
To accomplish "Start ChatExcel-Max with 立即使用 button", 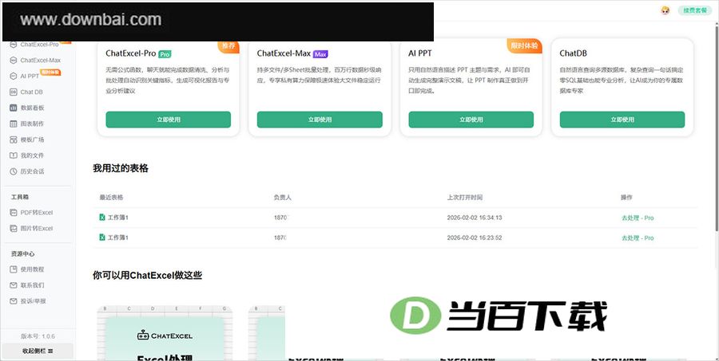I will coord(320,120).
